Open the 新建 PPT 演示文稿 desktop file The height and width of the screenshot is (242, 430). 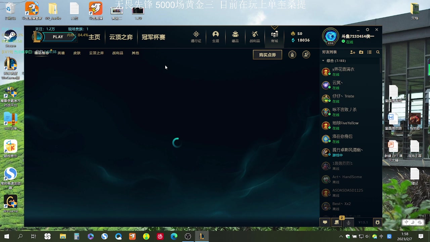pos(393,151)
